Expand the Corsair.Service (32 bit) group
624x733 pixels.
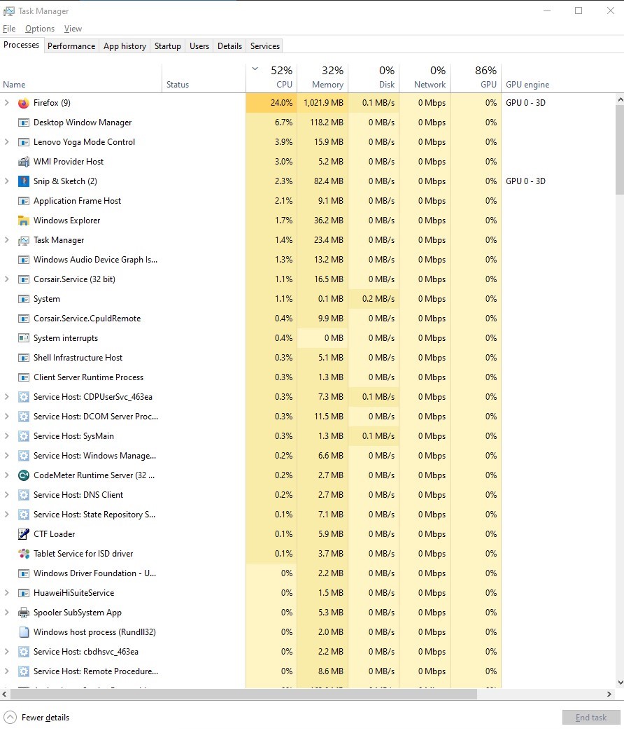point(6,279)
